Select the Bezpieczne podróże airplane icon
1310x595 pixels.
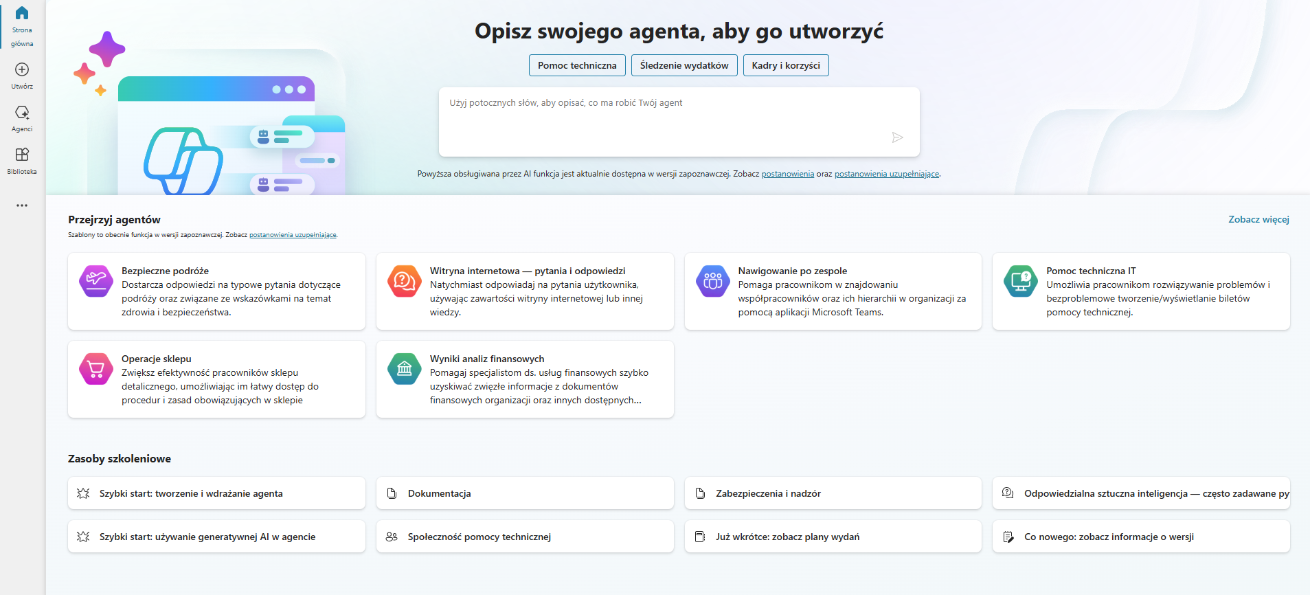point(96,281)
